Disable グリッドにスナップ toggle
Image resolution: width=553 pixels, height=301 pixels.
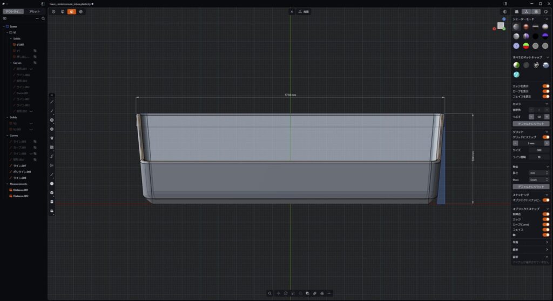click(545, 137)
